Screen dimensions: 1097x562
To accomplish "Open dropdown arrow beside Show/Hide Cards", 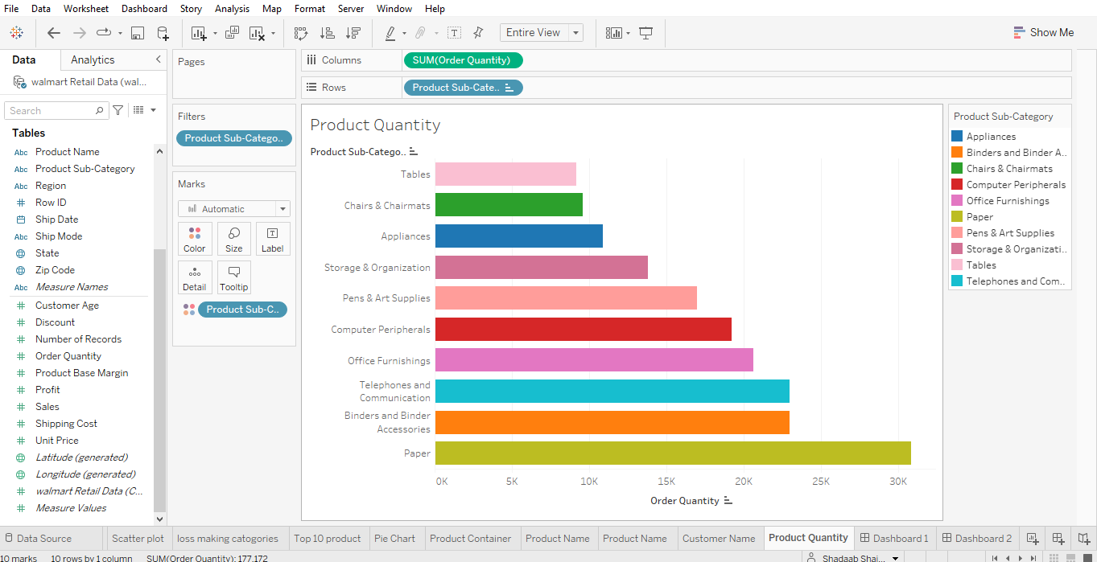I will click(629, 33).
